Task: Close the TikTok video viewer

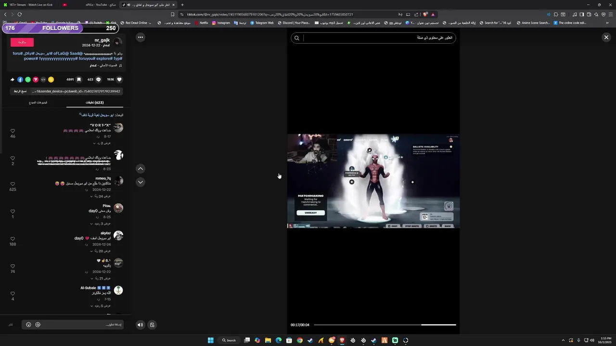Action: coord(606,37)
